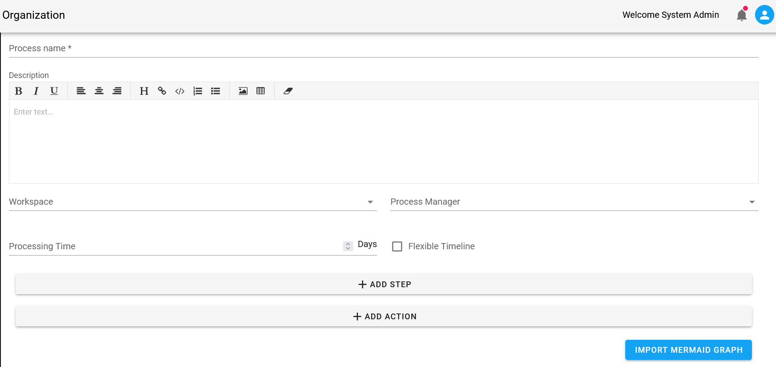Screen dimensions: 776x367
Task: Toggle underline text formatting
Action: point(54,91)
